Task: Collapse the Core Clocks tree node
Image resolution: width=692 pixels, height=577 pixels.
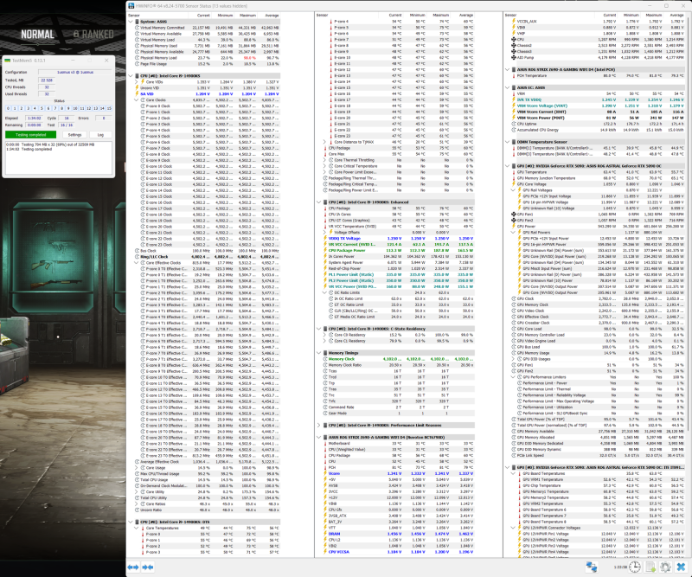Action: click(137, 99)
